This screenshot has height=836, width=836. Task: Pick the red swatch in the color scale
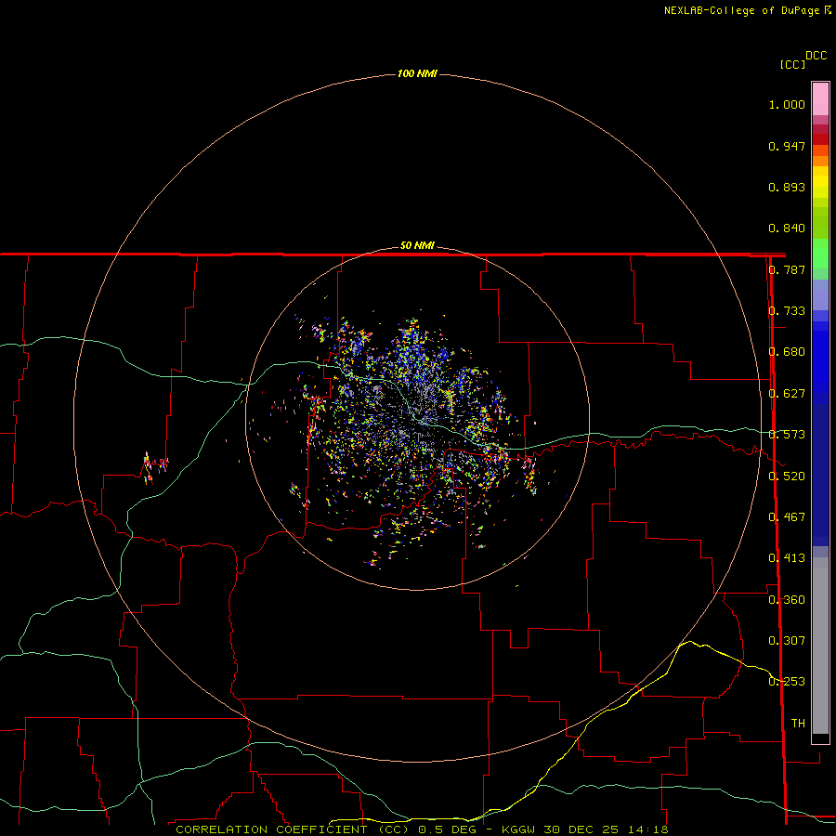point(820,139)
